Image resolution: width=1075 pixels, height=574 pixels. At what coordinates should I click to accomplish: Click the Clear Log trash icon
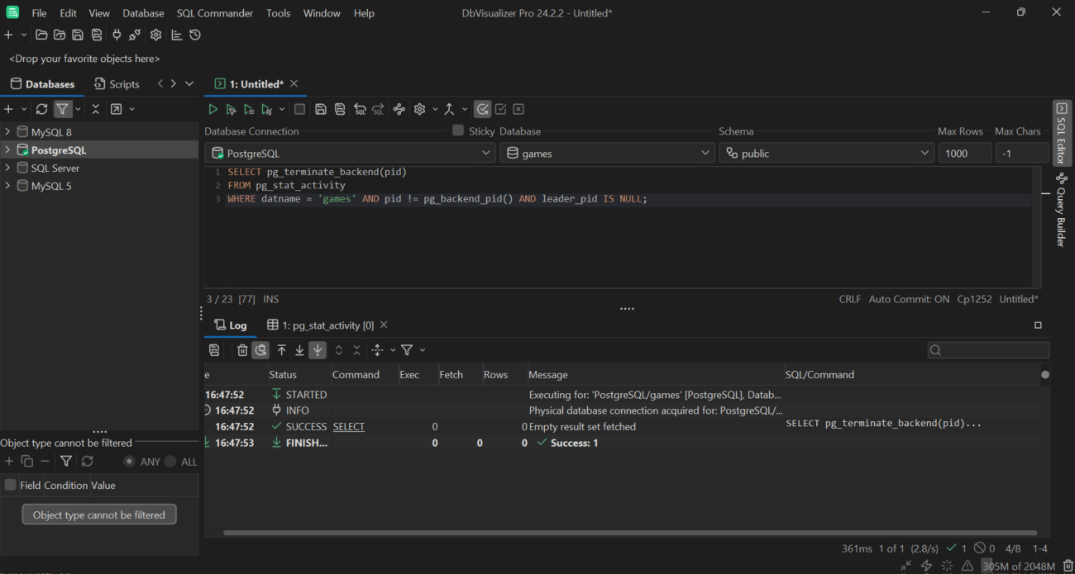point(242,349)
